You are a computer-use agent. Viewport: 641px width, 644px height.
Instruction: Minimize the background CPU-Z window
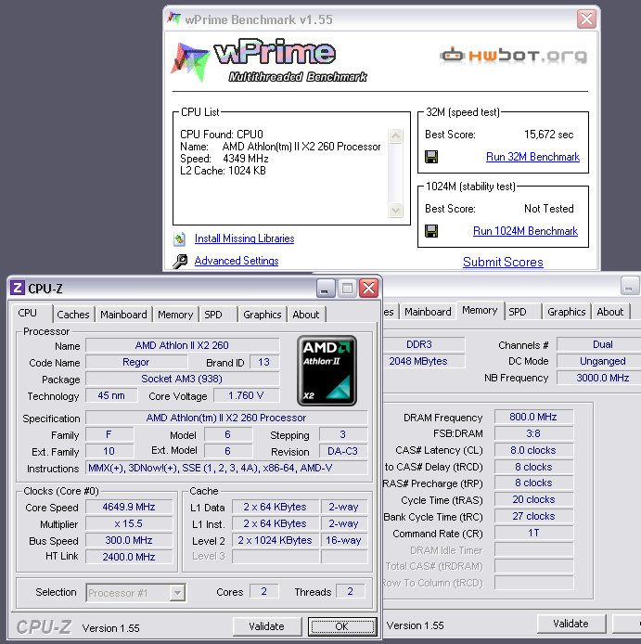click(x=630, y=286)
